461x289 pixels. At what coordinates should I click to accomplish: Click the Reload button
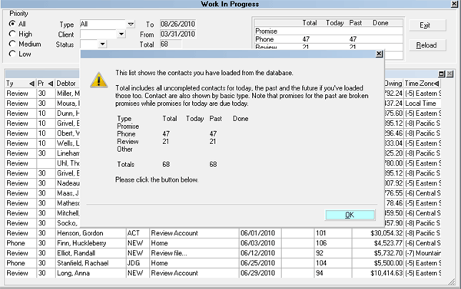click(x=427, y=45)
